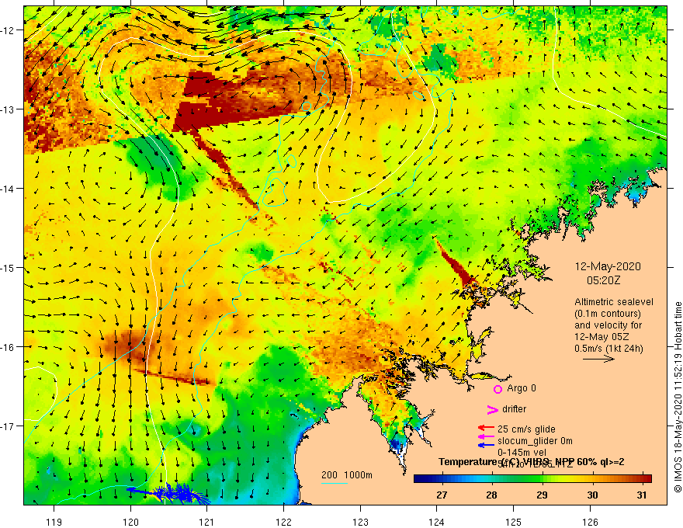Click the dark red end of temperature colorbar
The width and height of the screenshot is (683, 528).
coord(647,479)
